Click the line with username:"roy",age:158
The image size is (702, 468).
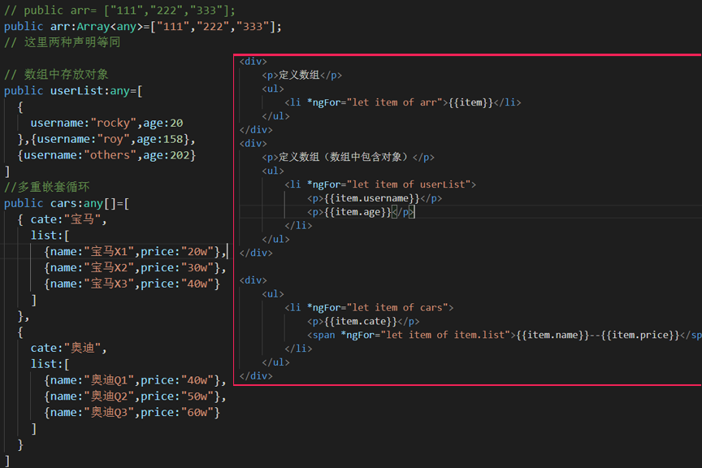pyautogui.click(x=106, y=139)
